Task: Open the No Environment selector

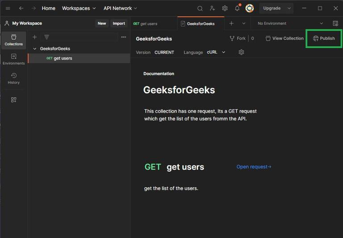Action: point(290,23)
